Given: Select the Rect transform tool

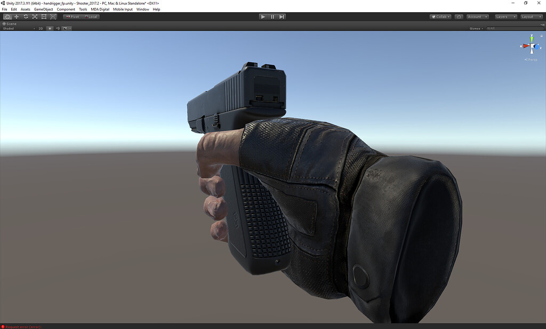Looking at the screenshot, I should (x=44, y=17).
